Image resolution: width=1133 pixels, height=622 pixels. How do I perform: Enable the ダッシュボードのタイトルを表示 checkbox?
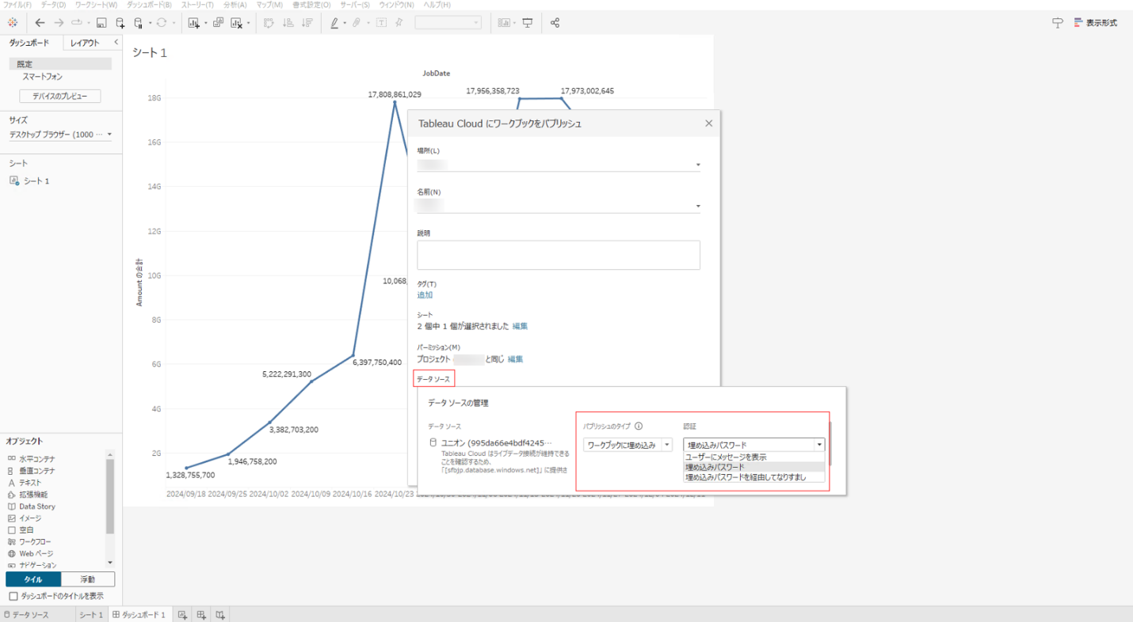[x=13, y=596]
